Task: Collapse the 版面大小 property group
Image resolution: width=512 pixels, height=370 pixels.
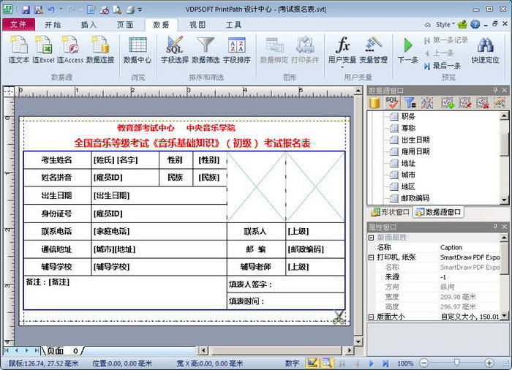Action: click(371, 317)
